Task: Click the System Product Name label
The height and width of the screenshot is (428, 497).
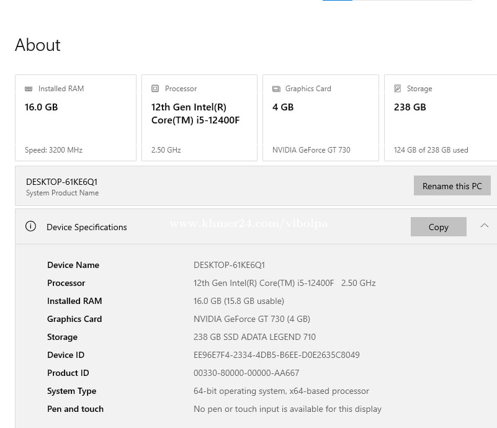Action: (x=62, y=193)
